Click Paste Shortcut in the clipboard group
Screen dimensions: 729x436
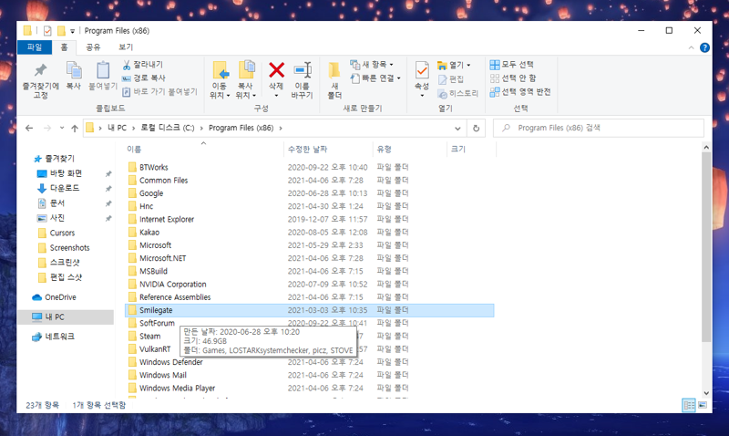point(160,91)
